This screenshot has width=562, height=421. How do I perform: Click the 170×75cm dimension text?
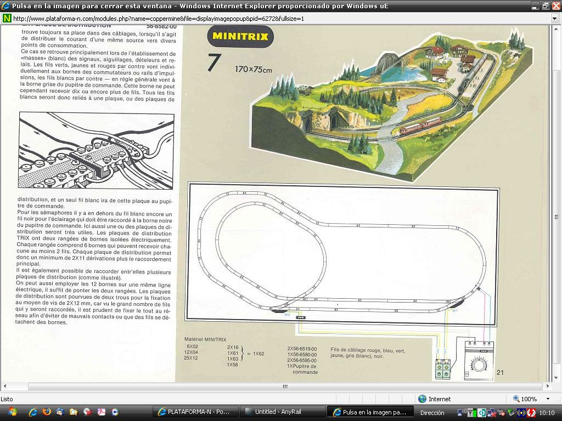(254, 69)
